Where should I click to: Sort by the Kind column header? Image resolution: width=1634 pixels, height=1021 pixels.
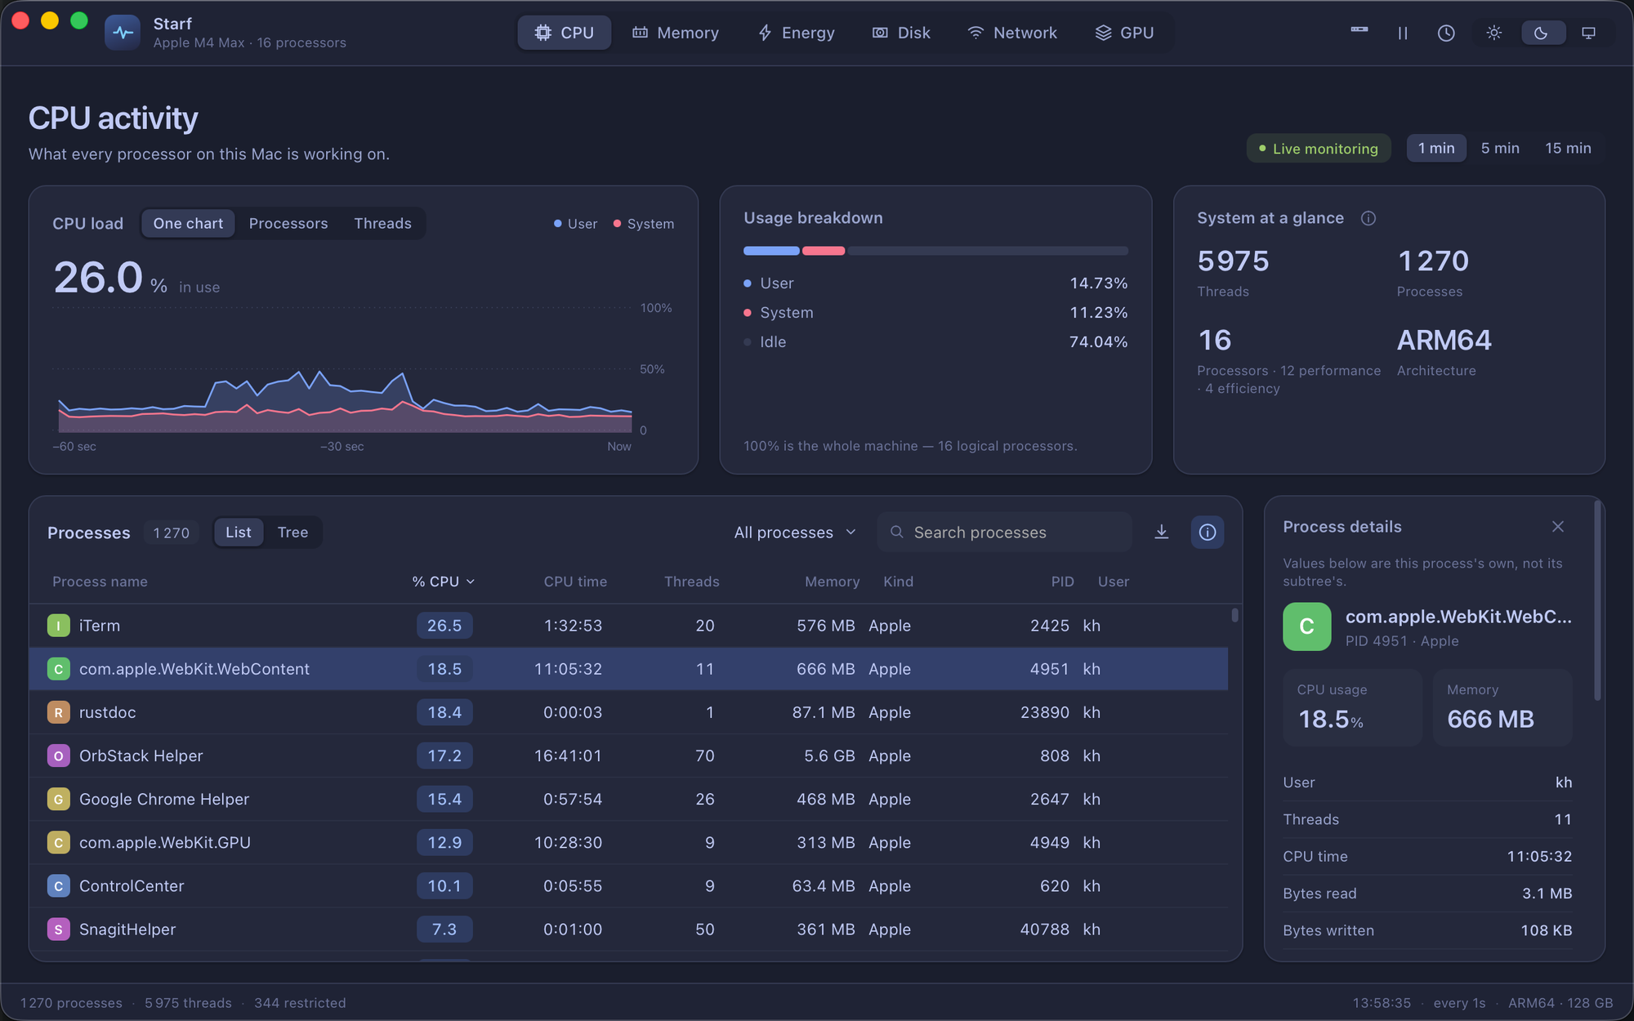[x=898, y=582]
